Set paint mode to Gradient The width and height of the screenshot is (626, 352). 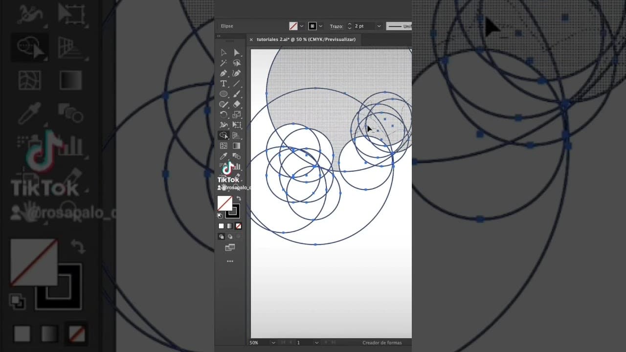click(x=230, y=226)
